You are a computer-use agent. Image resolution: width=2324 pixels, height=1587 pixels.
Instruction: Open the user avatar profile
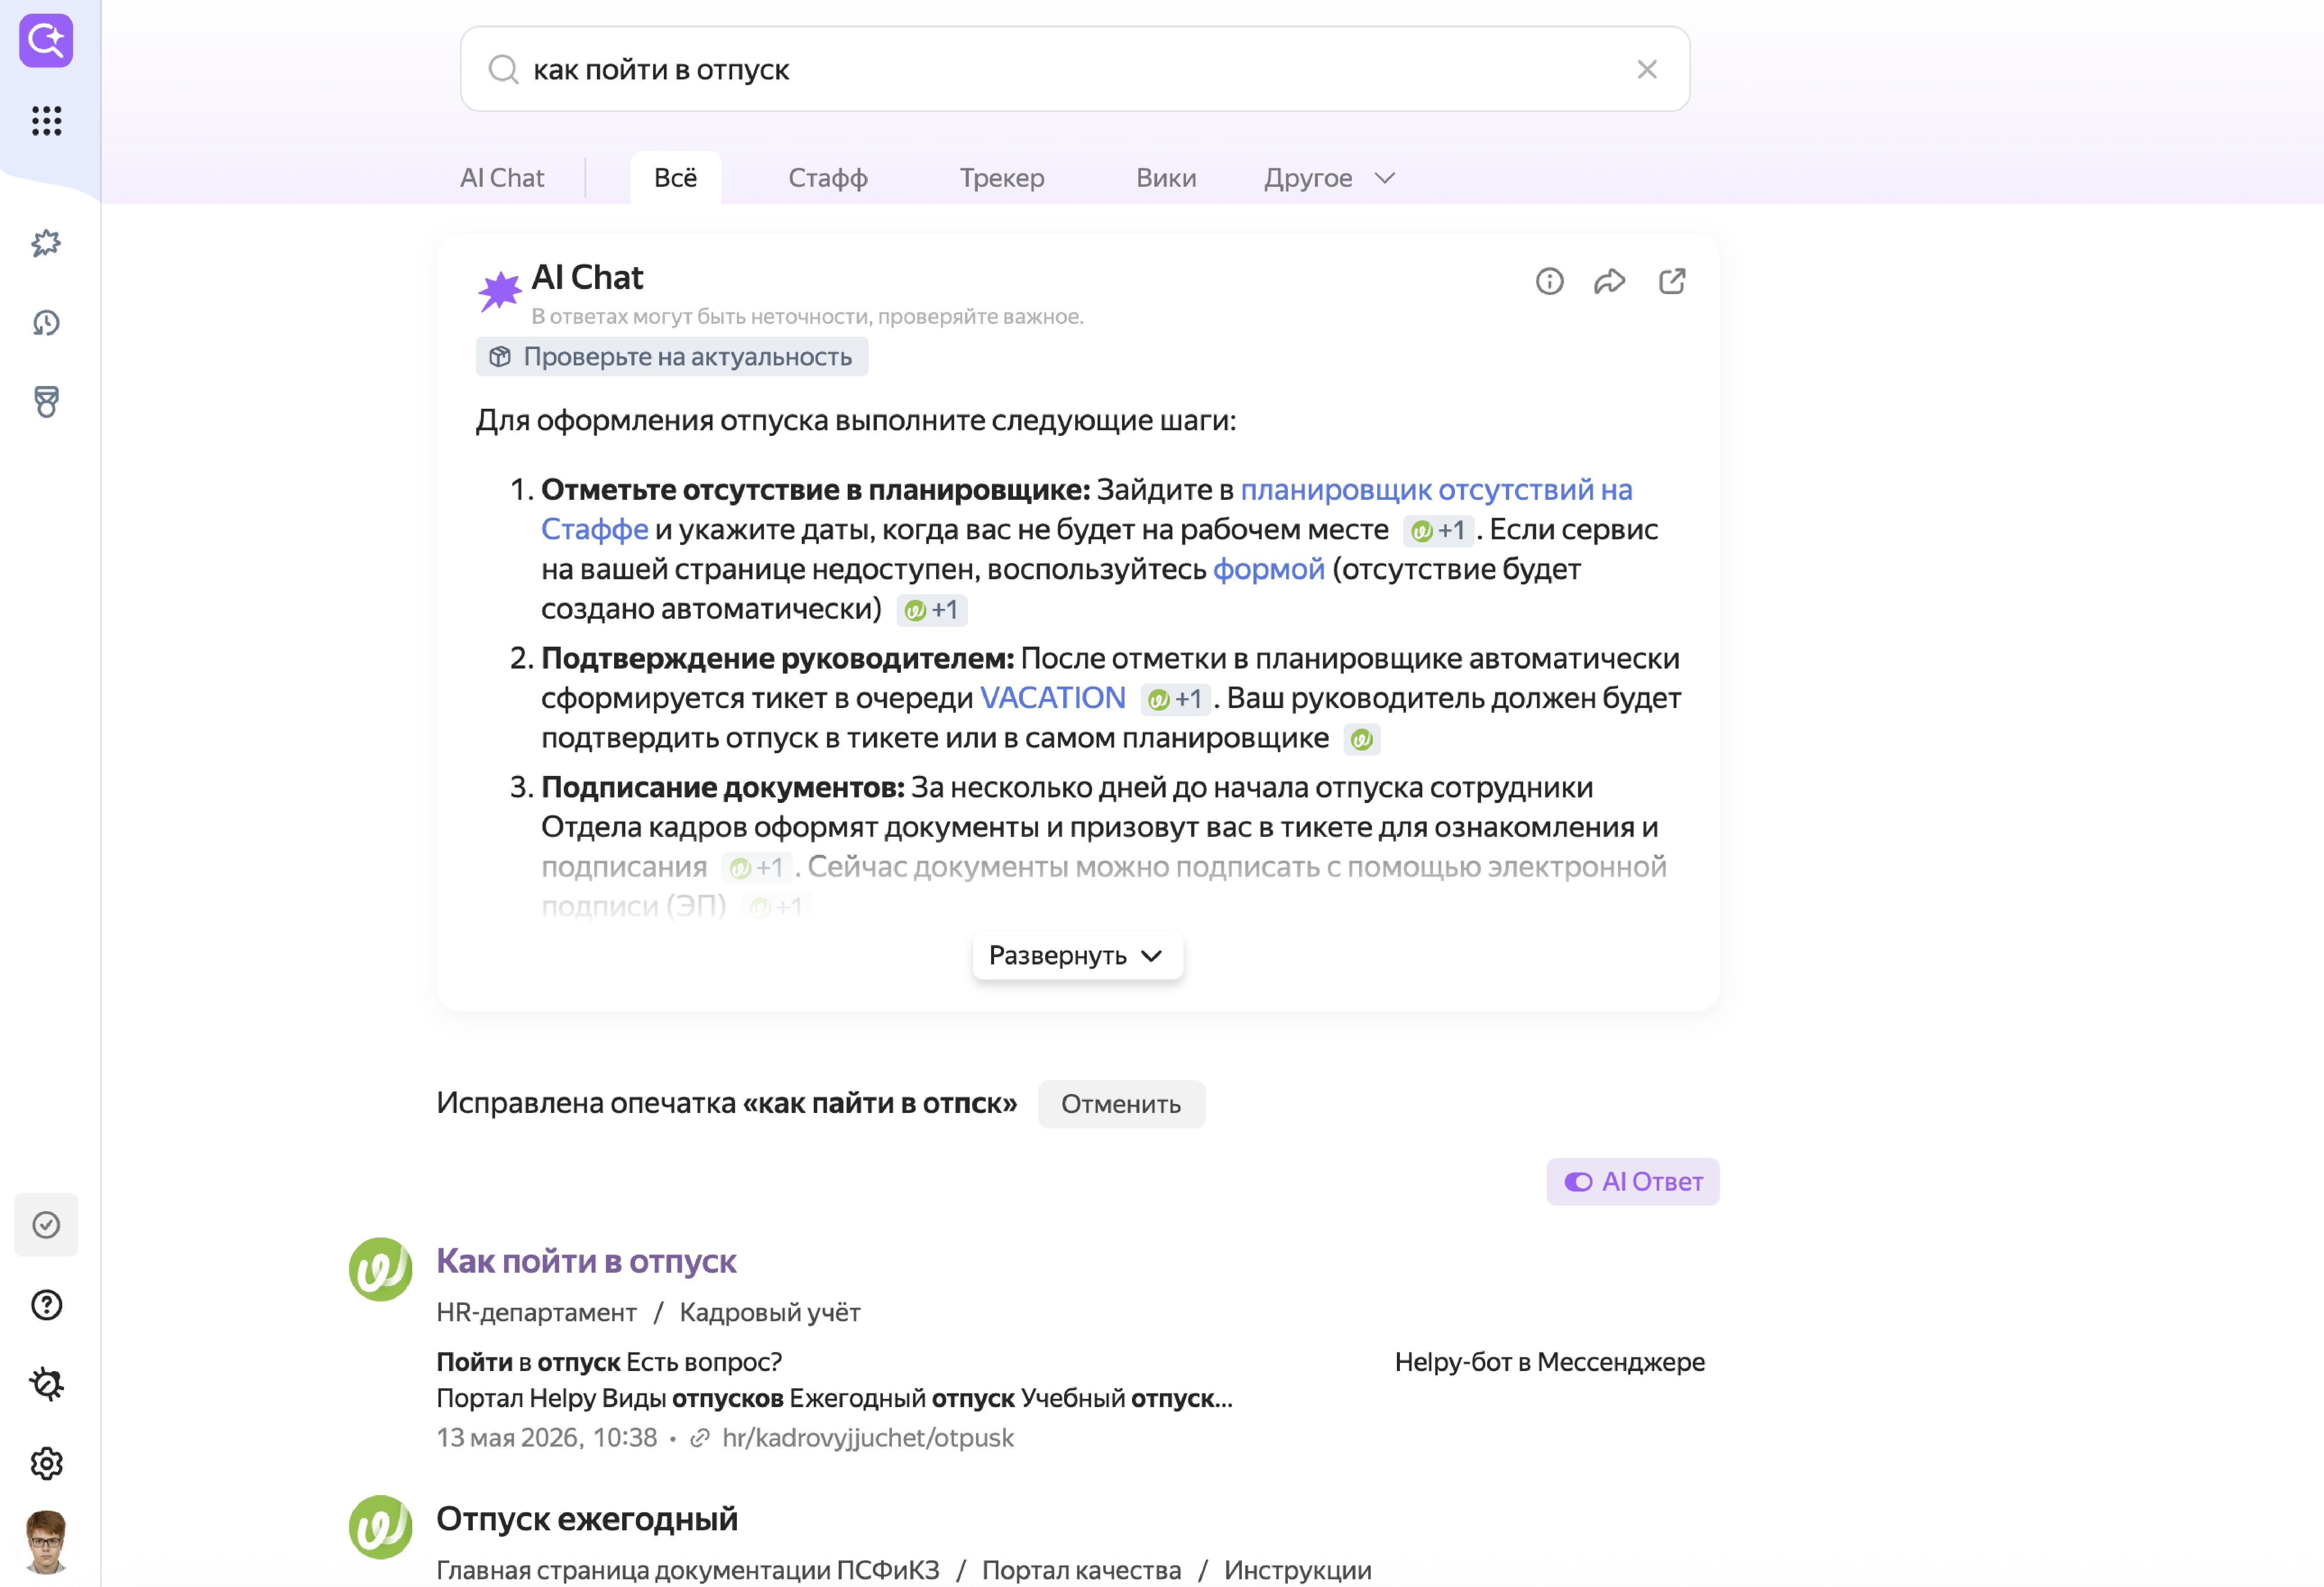[46, 1542]
